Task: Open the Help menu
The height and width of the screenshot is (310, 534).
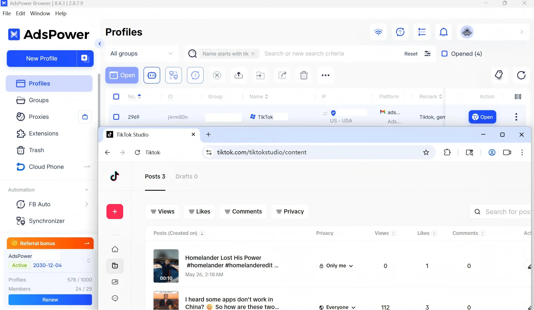Action: 61,13
